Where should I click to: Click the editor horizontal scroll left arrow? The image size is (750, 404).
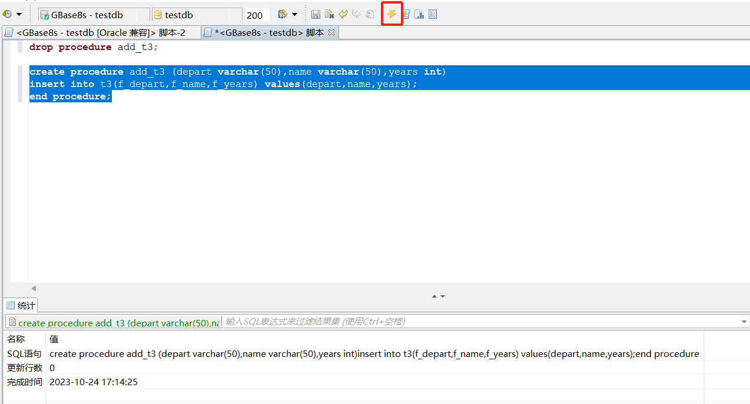(34, 288)
